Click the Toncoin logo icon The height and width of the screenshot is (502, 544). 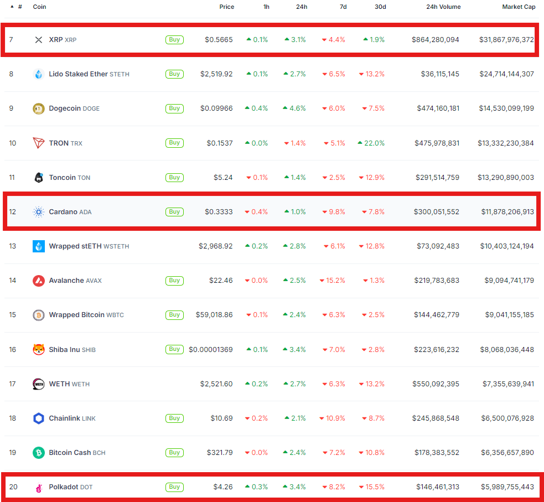click(39, 177)
